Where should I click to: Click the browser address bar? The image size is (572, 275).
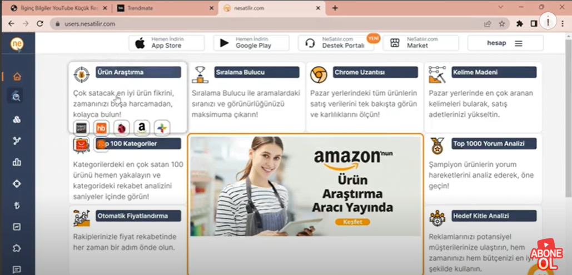(x=267, y=24)
